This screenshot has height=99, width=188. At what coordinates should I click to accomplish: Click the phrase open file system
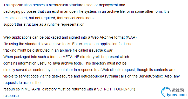[83, 11]
